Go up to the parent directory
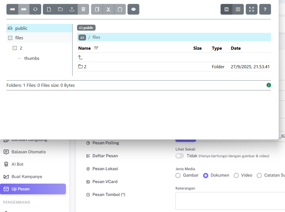 80,57
